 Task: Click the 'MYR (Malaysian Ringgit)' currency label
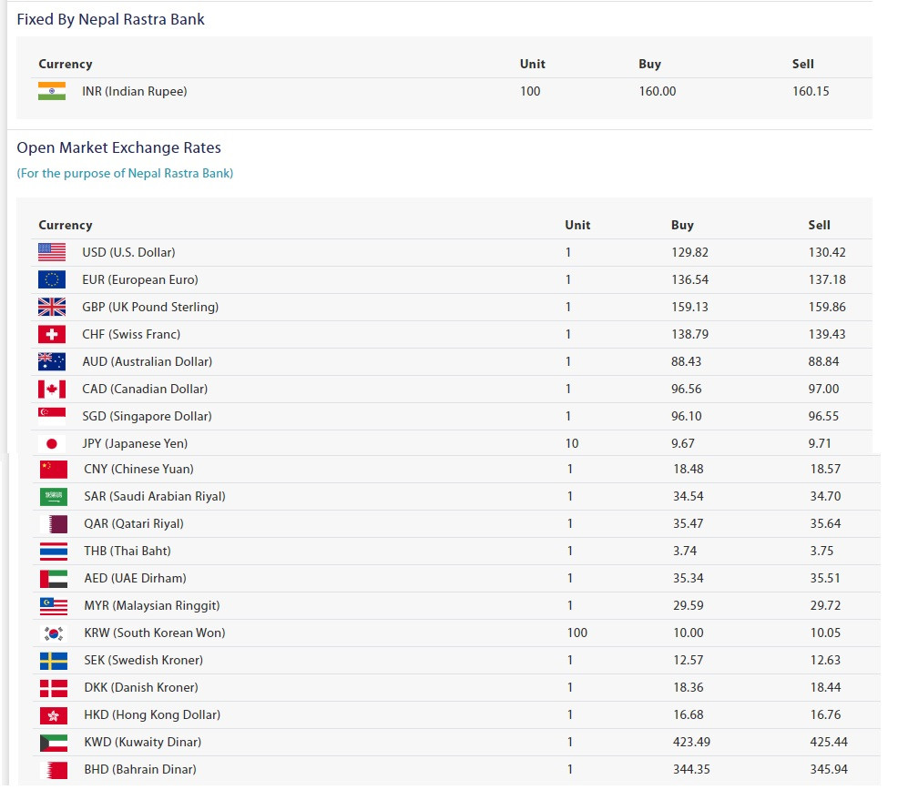tap(152, 605)
